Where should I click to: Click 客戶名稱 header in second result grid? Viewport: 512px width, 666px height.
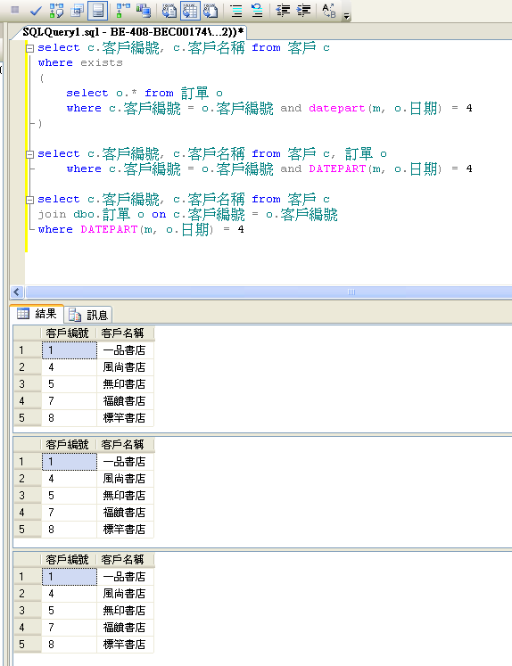pyautogui.click(x=125, y=445)
